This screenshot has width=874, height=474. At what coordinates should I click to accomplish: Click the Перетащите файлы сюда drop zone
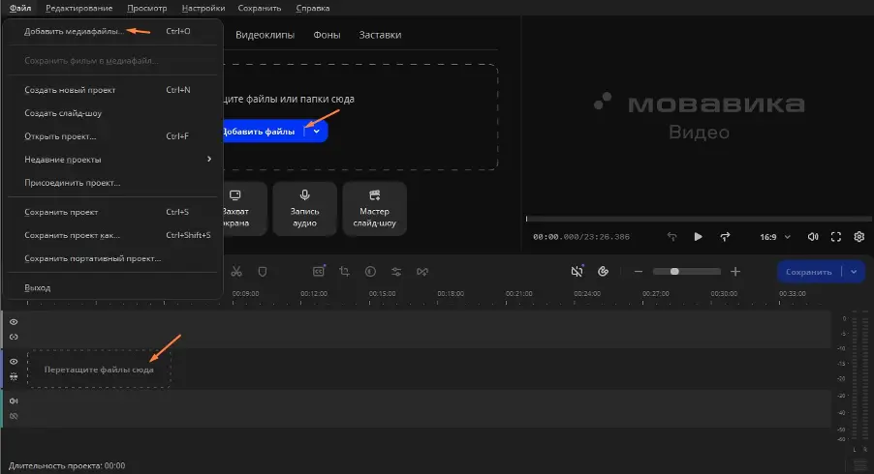point(99,369)
